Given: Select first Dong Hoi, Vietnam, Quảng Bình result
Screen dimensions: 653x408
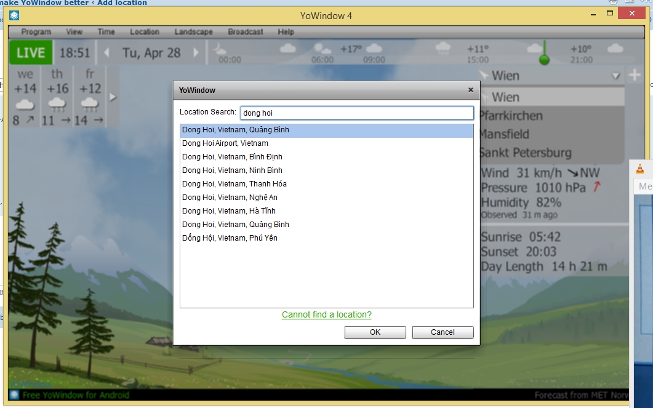Looking at the screenshot, I should (326, 130).
